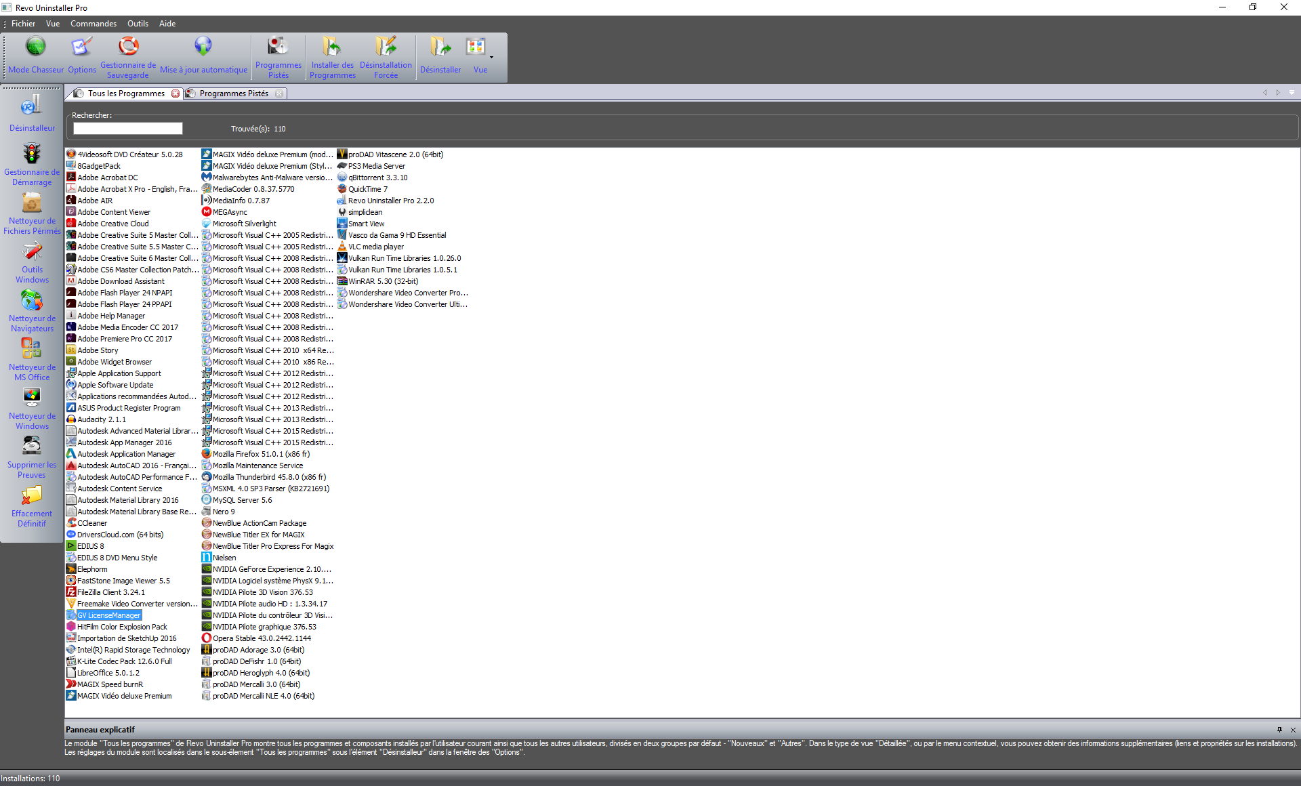Open Supprimer les Preuves tool
This screenshot has width=1301, height=786.
click(32, 457)
